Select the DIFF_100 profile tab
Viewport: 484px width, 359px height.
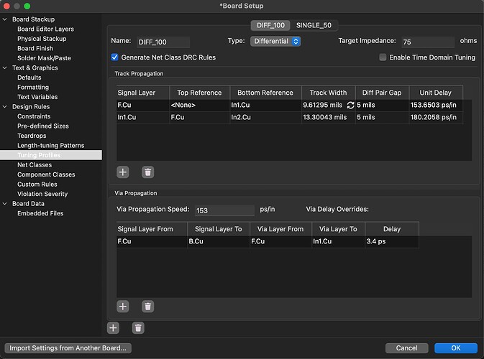270,25
